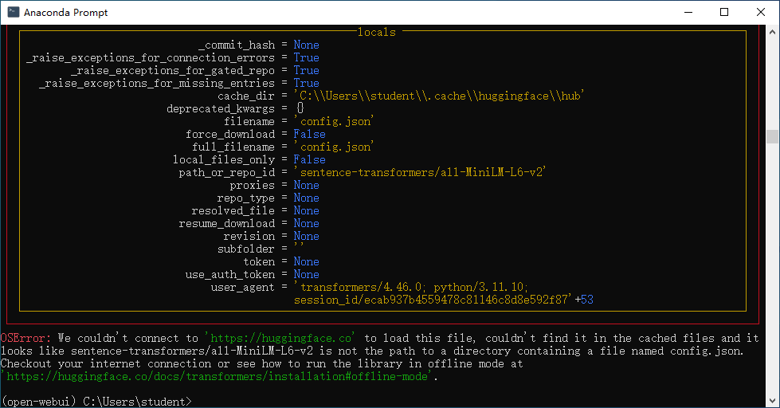Click the False value of local_files_only
The image size is (780, 408).
309,159
